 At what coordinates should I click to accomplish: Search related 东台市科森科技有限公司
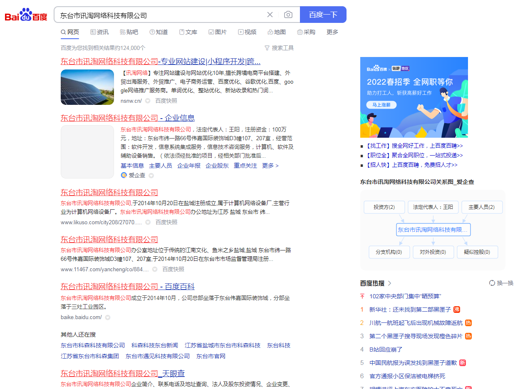pos(93,345)
